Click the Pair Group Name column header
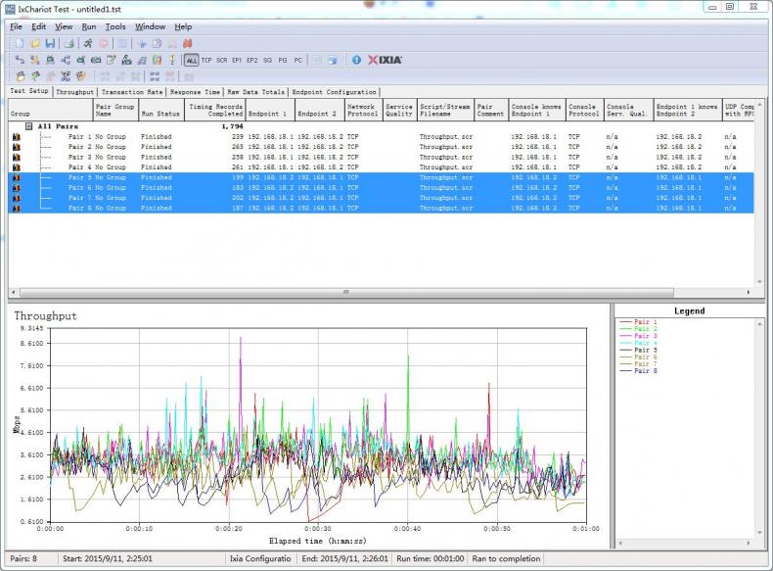 115,110
